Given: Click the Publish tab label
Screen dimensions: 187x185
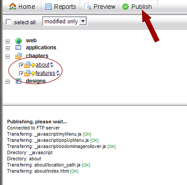Looking at the screenshot, I should 142,7.
